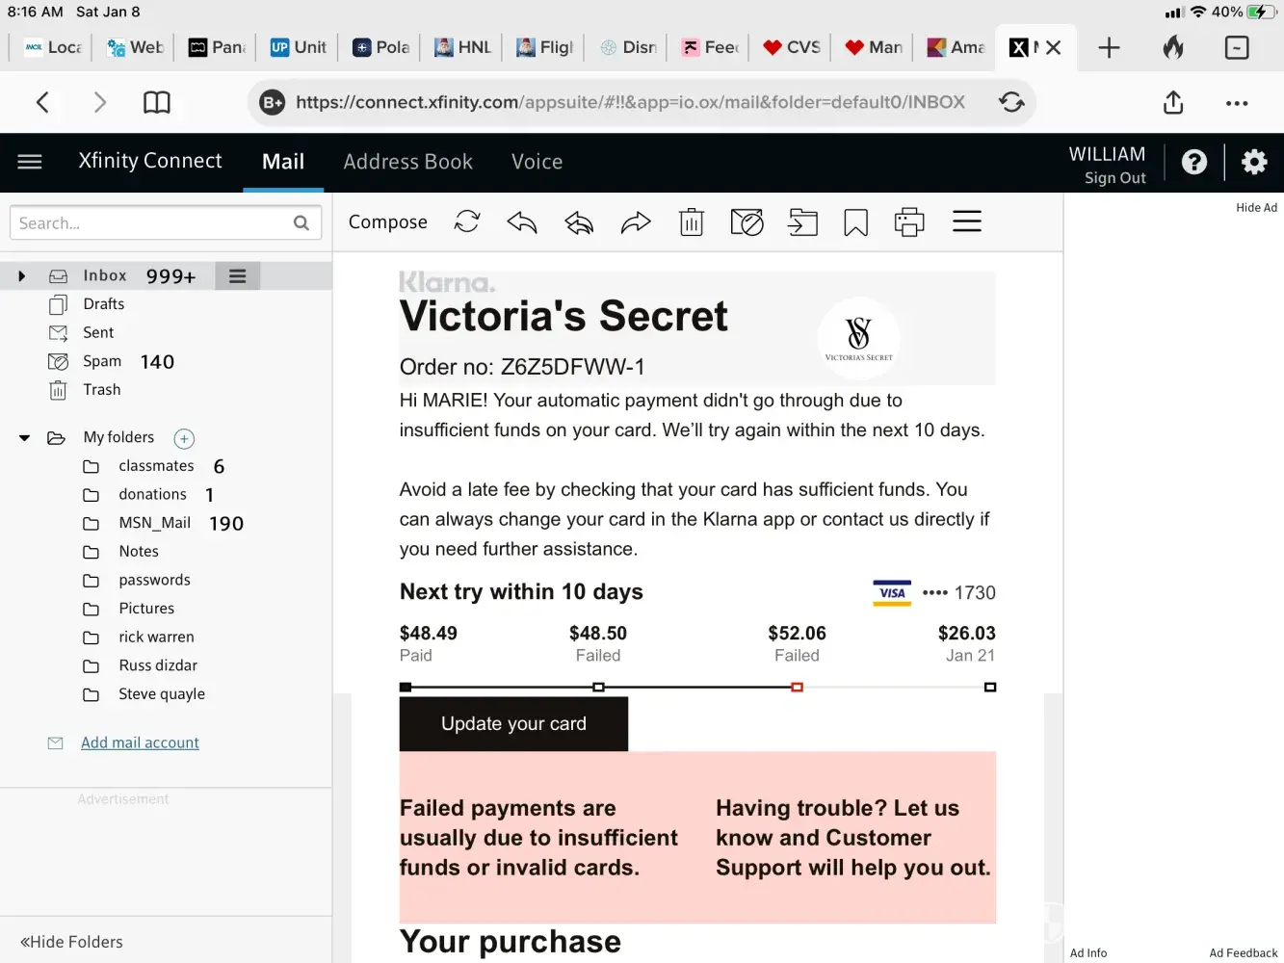Go back with the browser back arrow

click(42, 102)
